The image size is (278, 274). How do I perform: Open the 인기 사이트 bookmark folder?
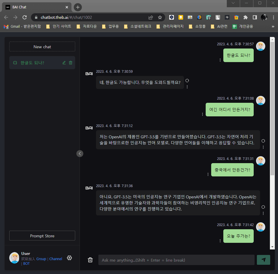[59, 27]
